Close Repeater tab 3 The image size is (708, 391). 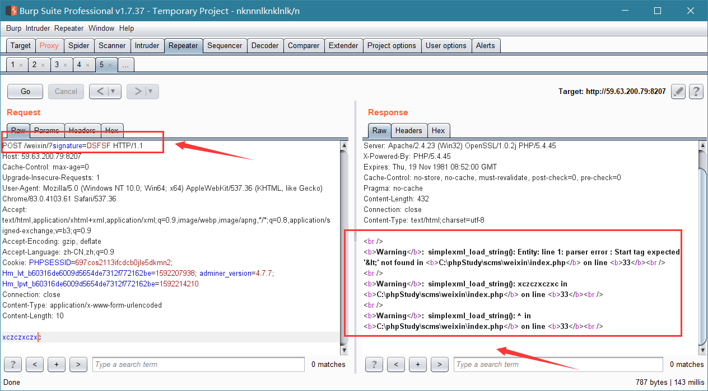point(64,65)
